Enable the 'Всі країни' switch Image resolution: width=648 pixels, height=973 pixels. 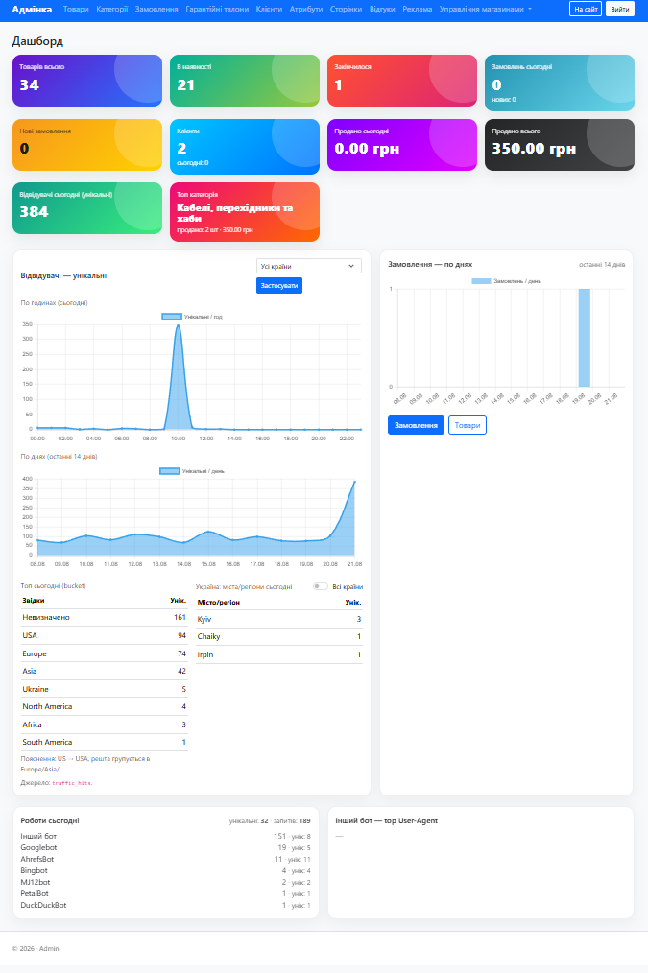point(321,586)
